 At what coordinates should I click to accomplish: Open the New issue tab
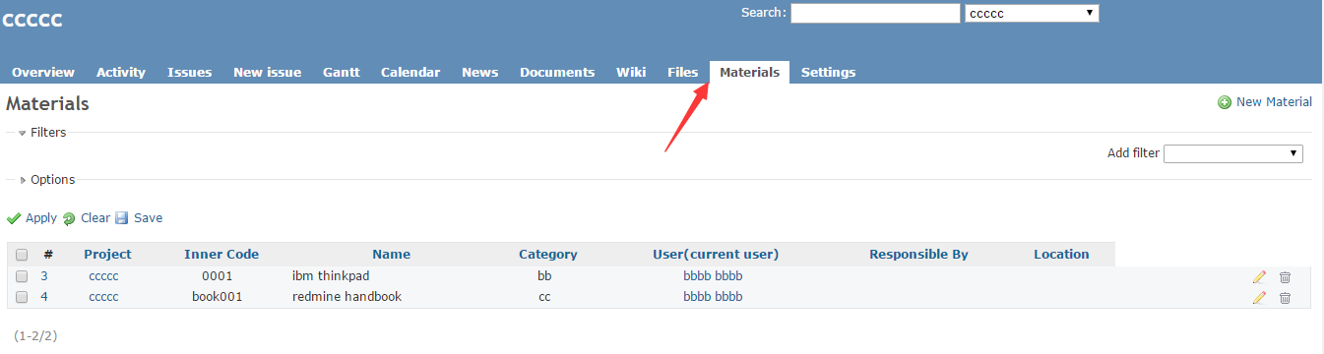[x=268, y=72]
